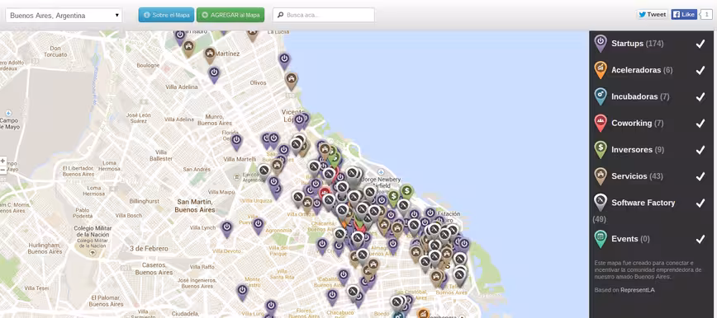
Task: Click the Tweet button
Action: coord(653,14)
